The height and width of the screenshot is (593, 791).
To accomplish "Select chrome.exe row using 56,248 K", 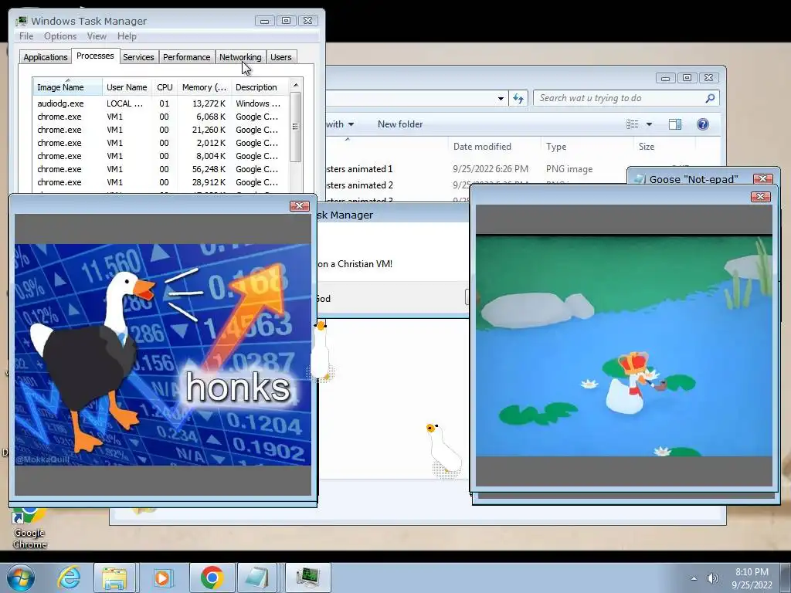I will pos(161,169).
